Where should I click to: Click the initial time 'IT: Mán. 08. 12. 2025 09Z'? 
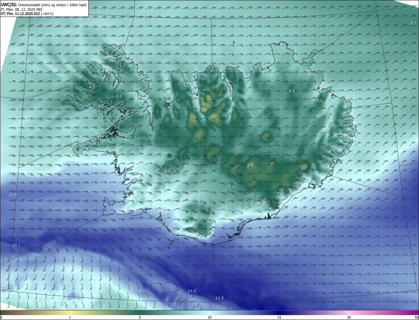21,9
